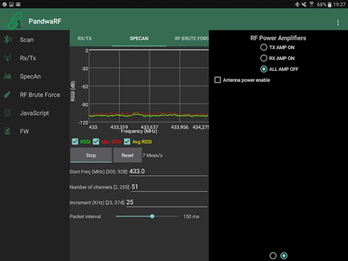This screenshot has height=261, width=348.
Task: Select the RX AMP ON radio button
Action: [264, 58]
